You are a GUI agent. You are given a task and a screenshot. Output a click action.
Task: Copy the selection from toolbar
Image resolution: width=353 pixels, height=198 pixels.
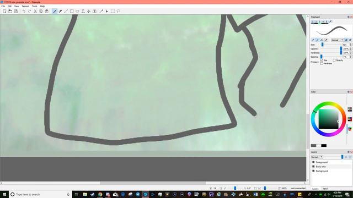point(41,11)
